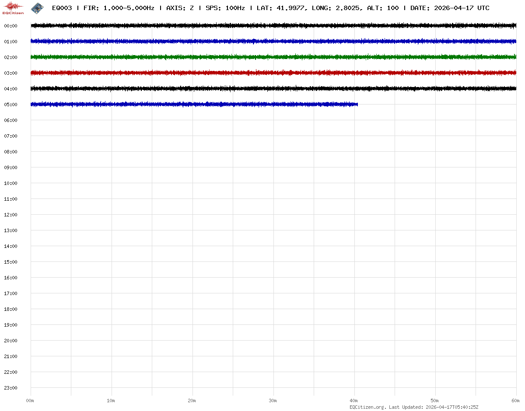
Task: Select the 00:00 hour row label
Action: coord(10,26)
